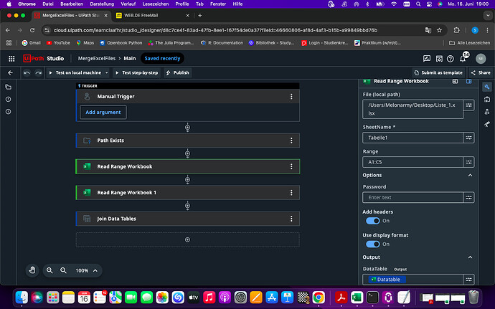Screen dimensions: 495x309
Task: Open the Gmail bookmark
Action: click(x=32, y=43)
